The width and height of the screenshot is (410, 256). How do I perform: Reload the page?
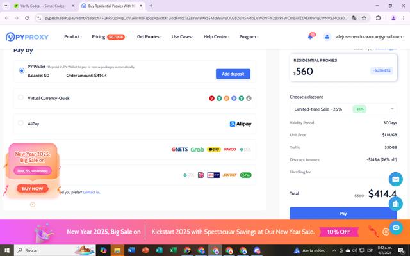click(27, 18)
